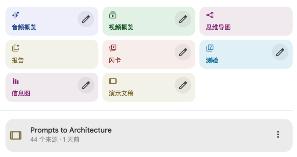
Task: Click the quiz question-mark icon
Action: (210, 48)
